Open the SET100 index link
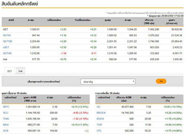Image resolution: width=186 pixels, height=134 pixels. pos(8,41)
